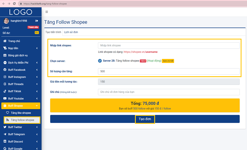Click the Tổng: 75,000 đ total text
Viewport: 247px width, 150px height.
pyautogui.click(x=145, y=103)
